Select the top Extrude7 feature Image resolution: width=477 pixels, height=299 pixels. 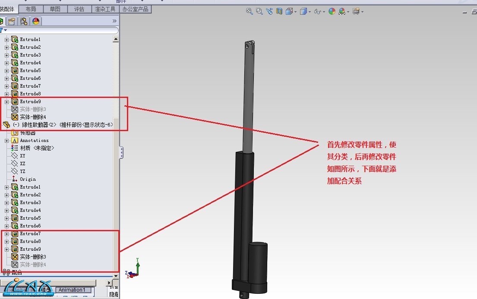point(30,86)
